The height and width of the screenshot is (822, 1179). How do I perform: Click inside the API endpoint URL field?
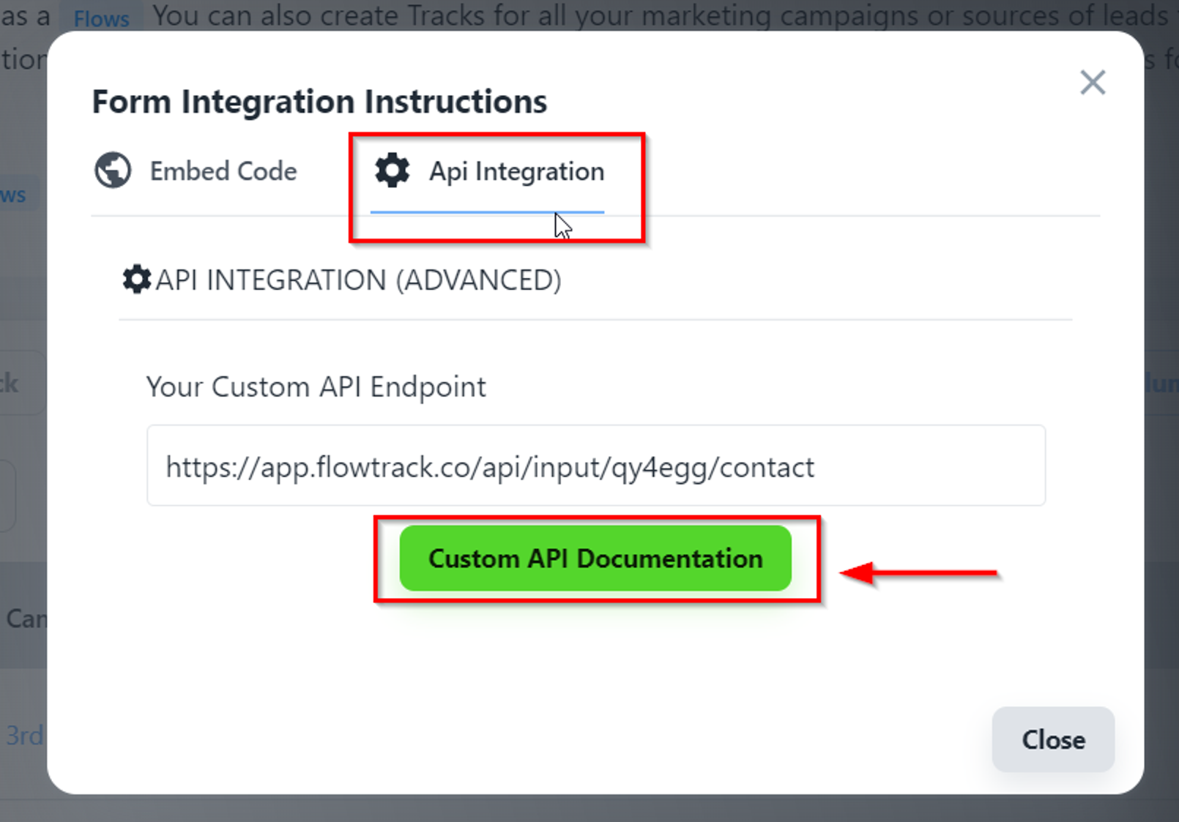(595, 466)
